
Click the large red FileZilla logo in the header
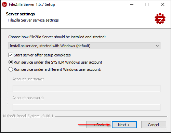(x=160, y=19)
